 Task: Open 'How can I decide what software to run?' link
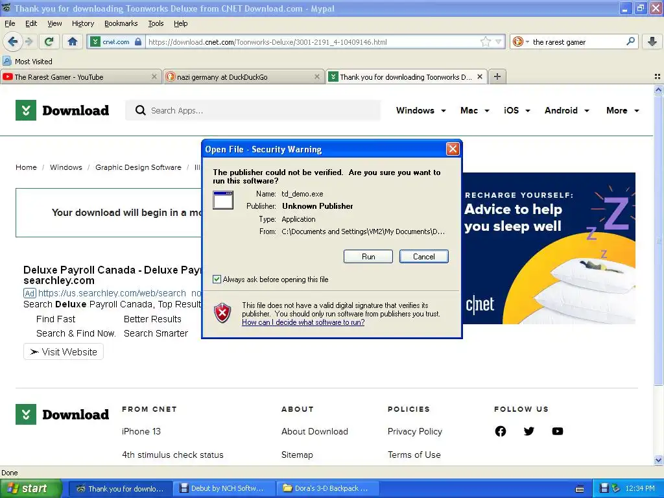click(303, 322)
